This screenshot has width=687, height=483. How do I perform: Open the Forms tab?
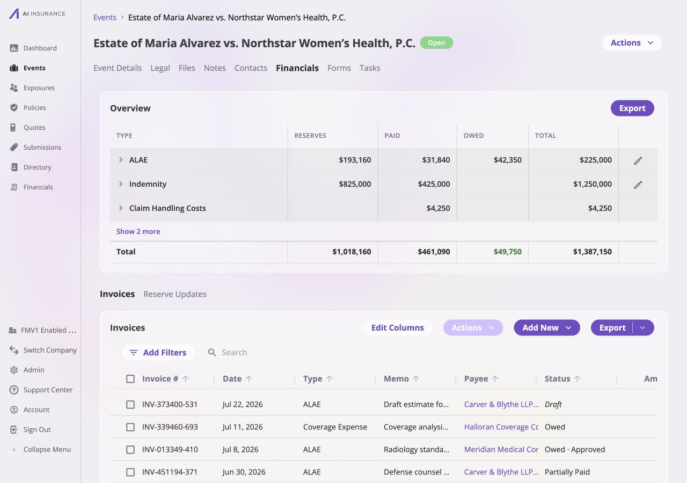tap(339, 68)
